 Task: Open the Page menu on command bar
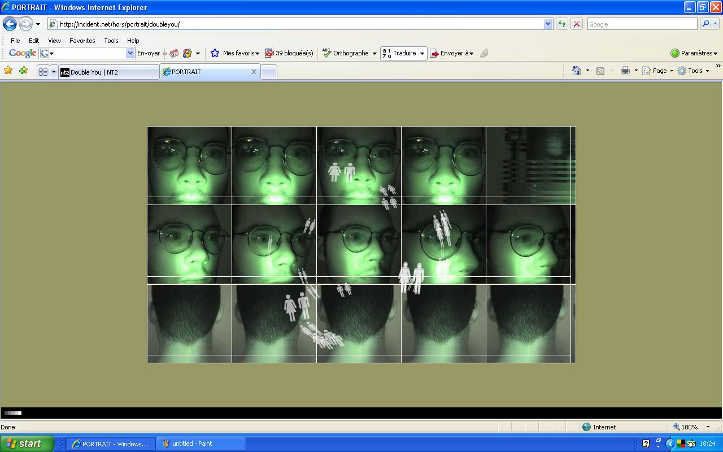tap(658, 71)
